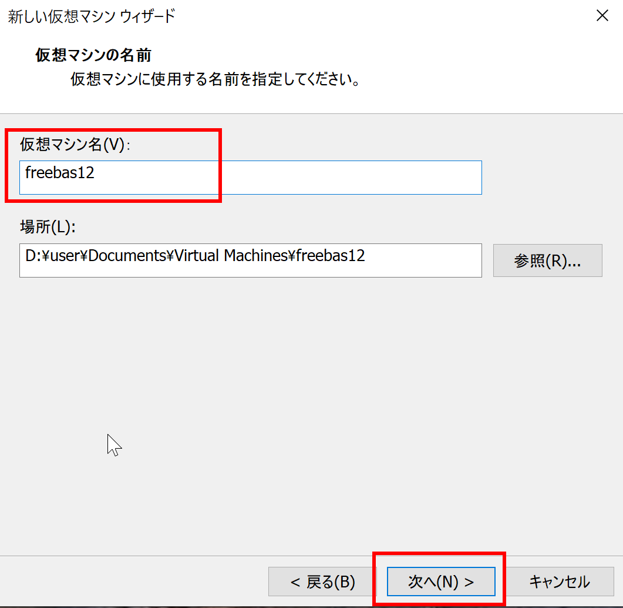Open folder browser via 参照(R)... button
Viewport: 623px width, 608px height.
point(547,260)
